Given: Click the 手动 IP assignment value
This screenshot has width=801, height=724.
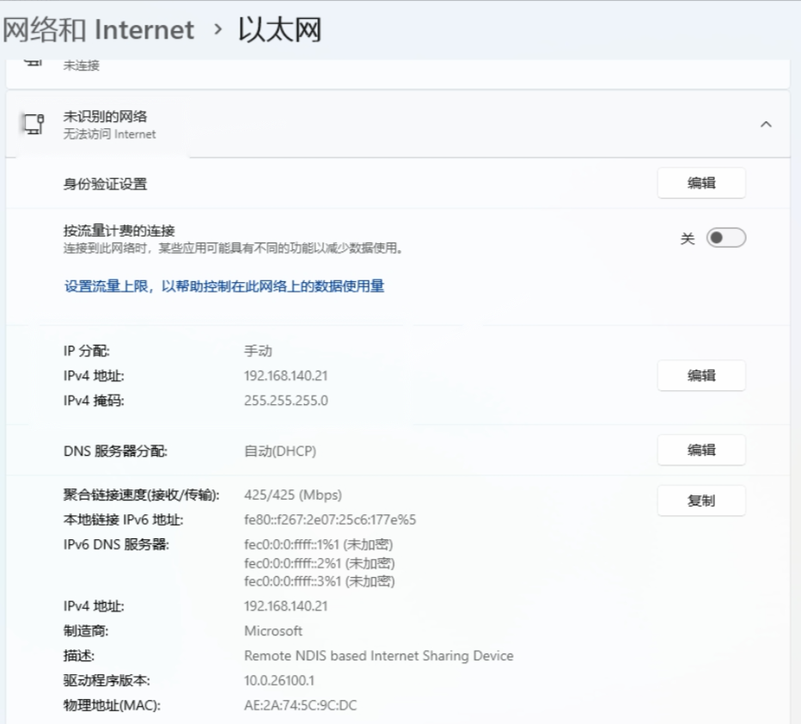Looking at the screenshot, I should (258, 351).
